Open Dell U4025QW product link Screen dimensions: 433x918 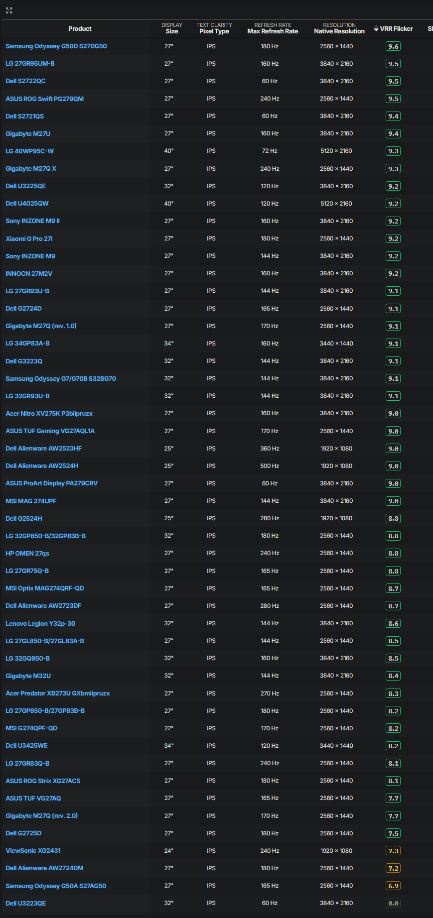pos(27,204)
